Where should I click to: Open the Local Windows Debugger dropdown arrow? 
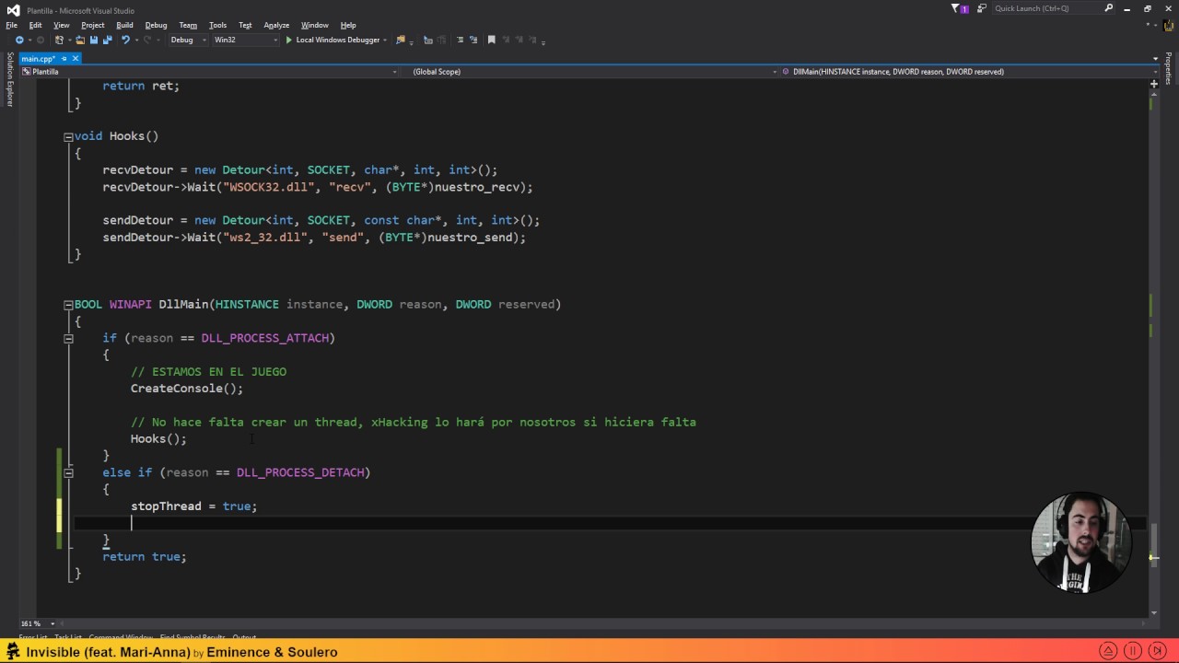[x=385, y=40]
